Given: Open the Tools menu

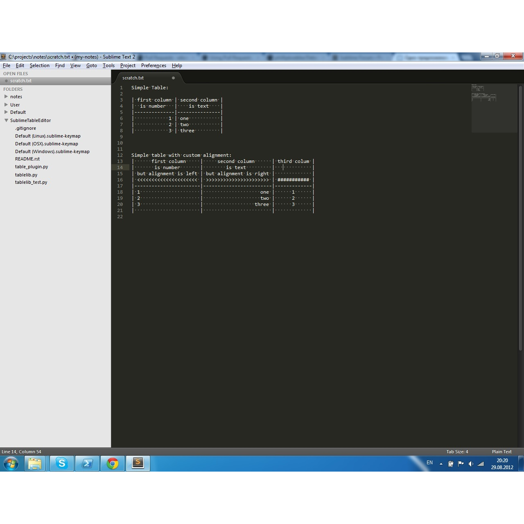Looking at the screenshot, I should click(108, 65).
